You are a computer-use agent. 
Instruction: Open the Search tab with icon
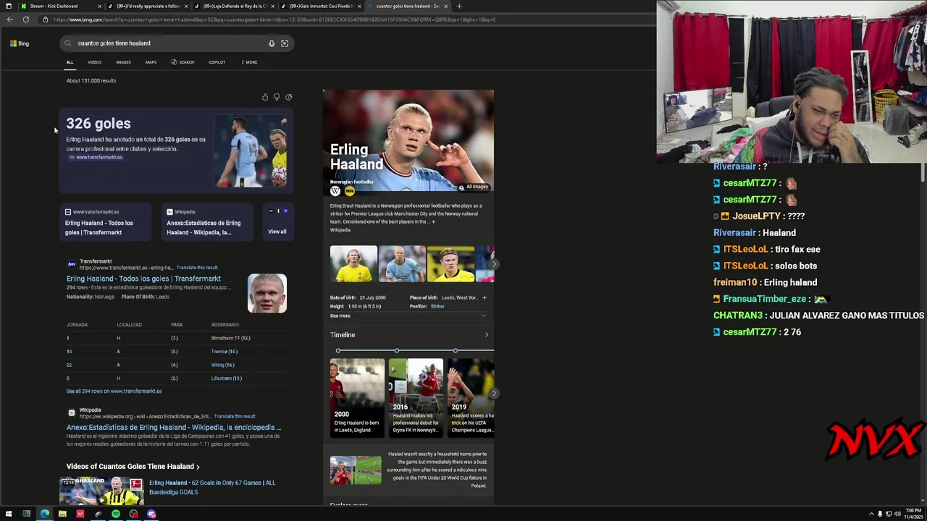point(183,62)
